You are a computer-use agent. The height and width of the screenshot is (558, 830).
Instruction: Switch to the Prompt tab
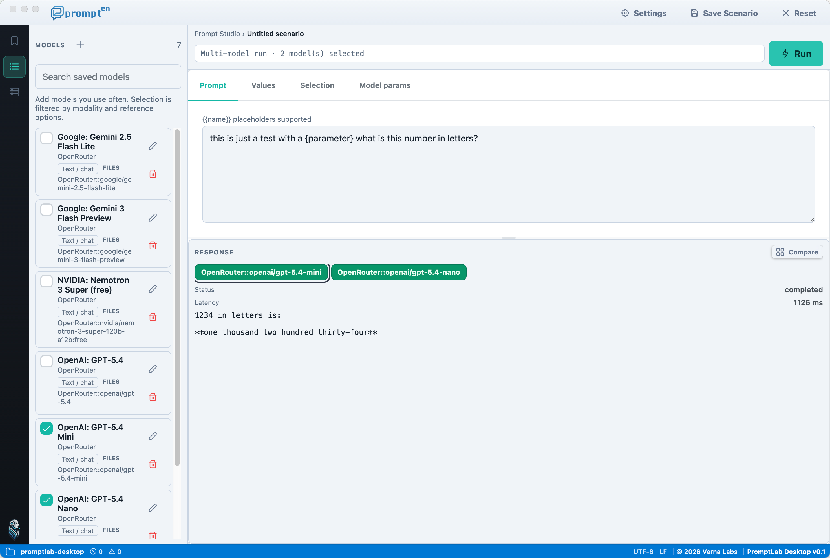pos(213,85)
